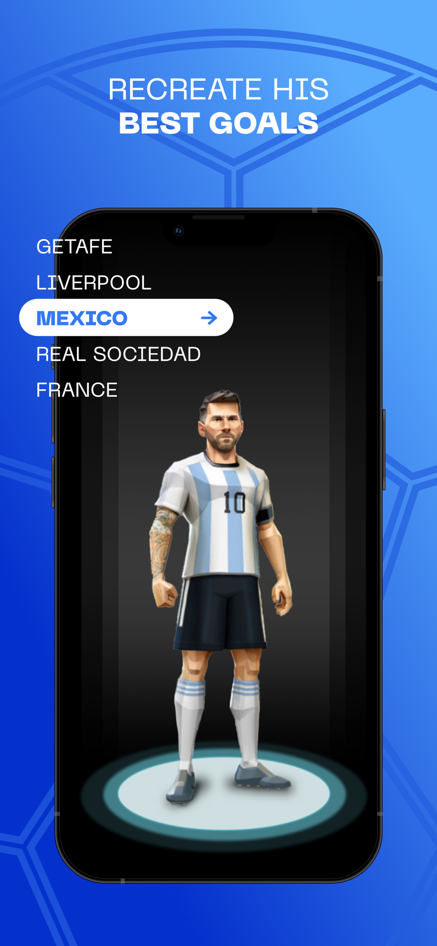Click the blue arrow beside MEXICO
The image size is (437, 946).
tap(209, 318)
